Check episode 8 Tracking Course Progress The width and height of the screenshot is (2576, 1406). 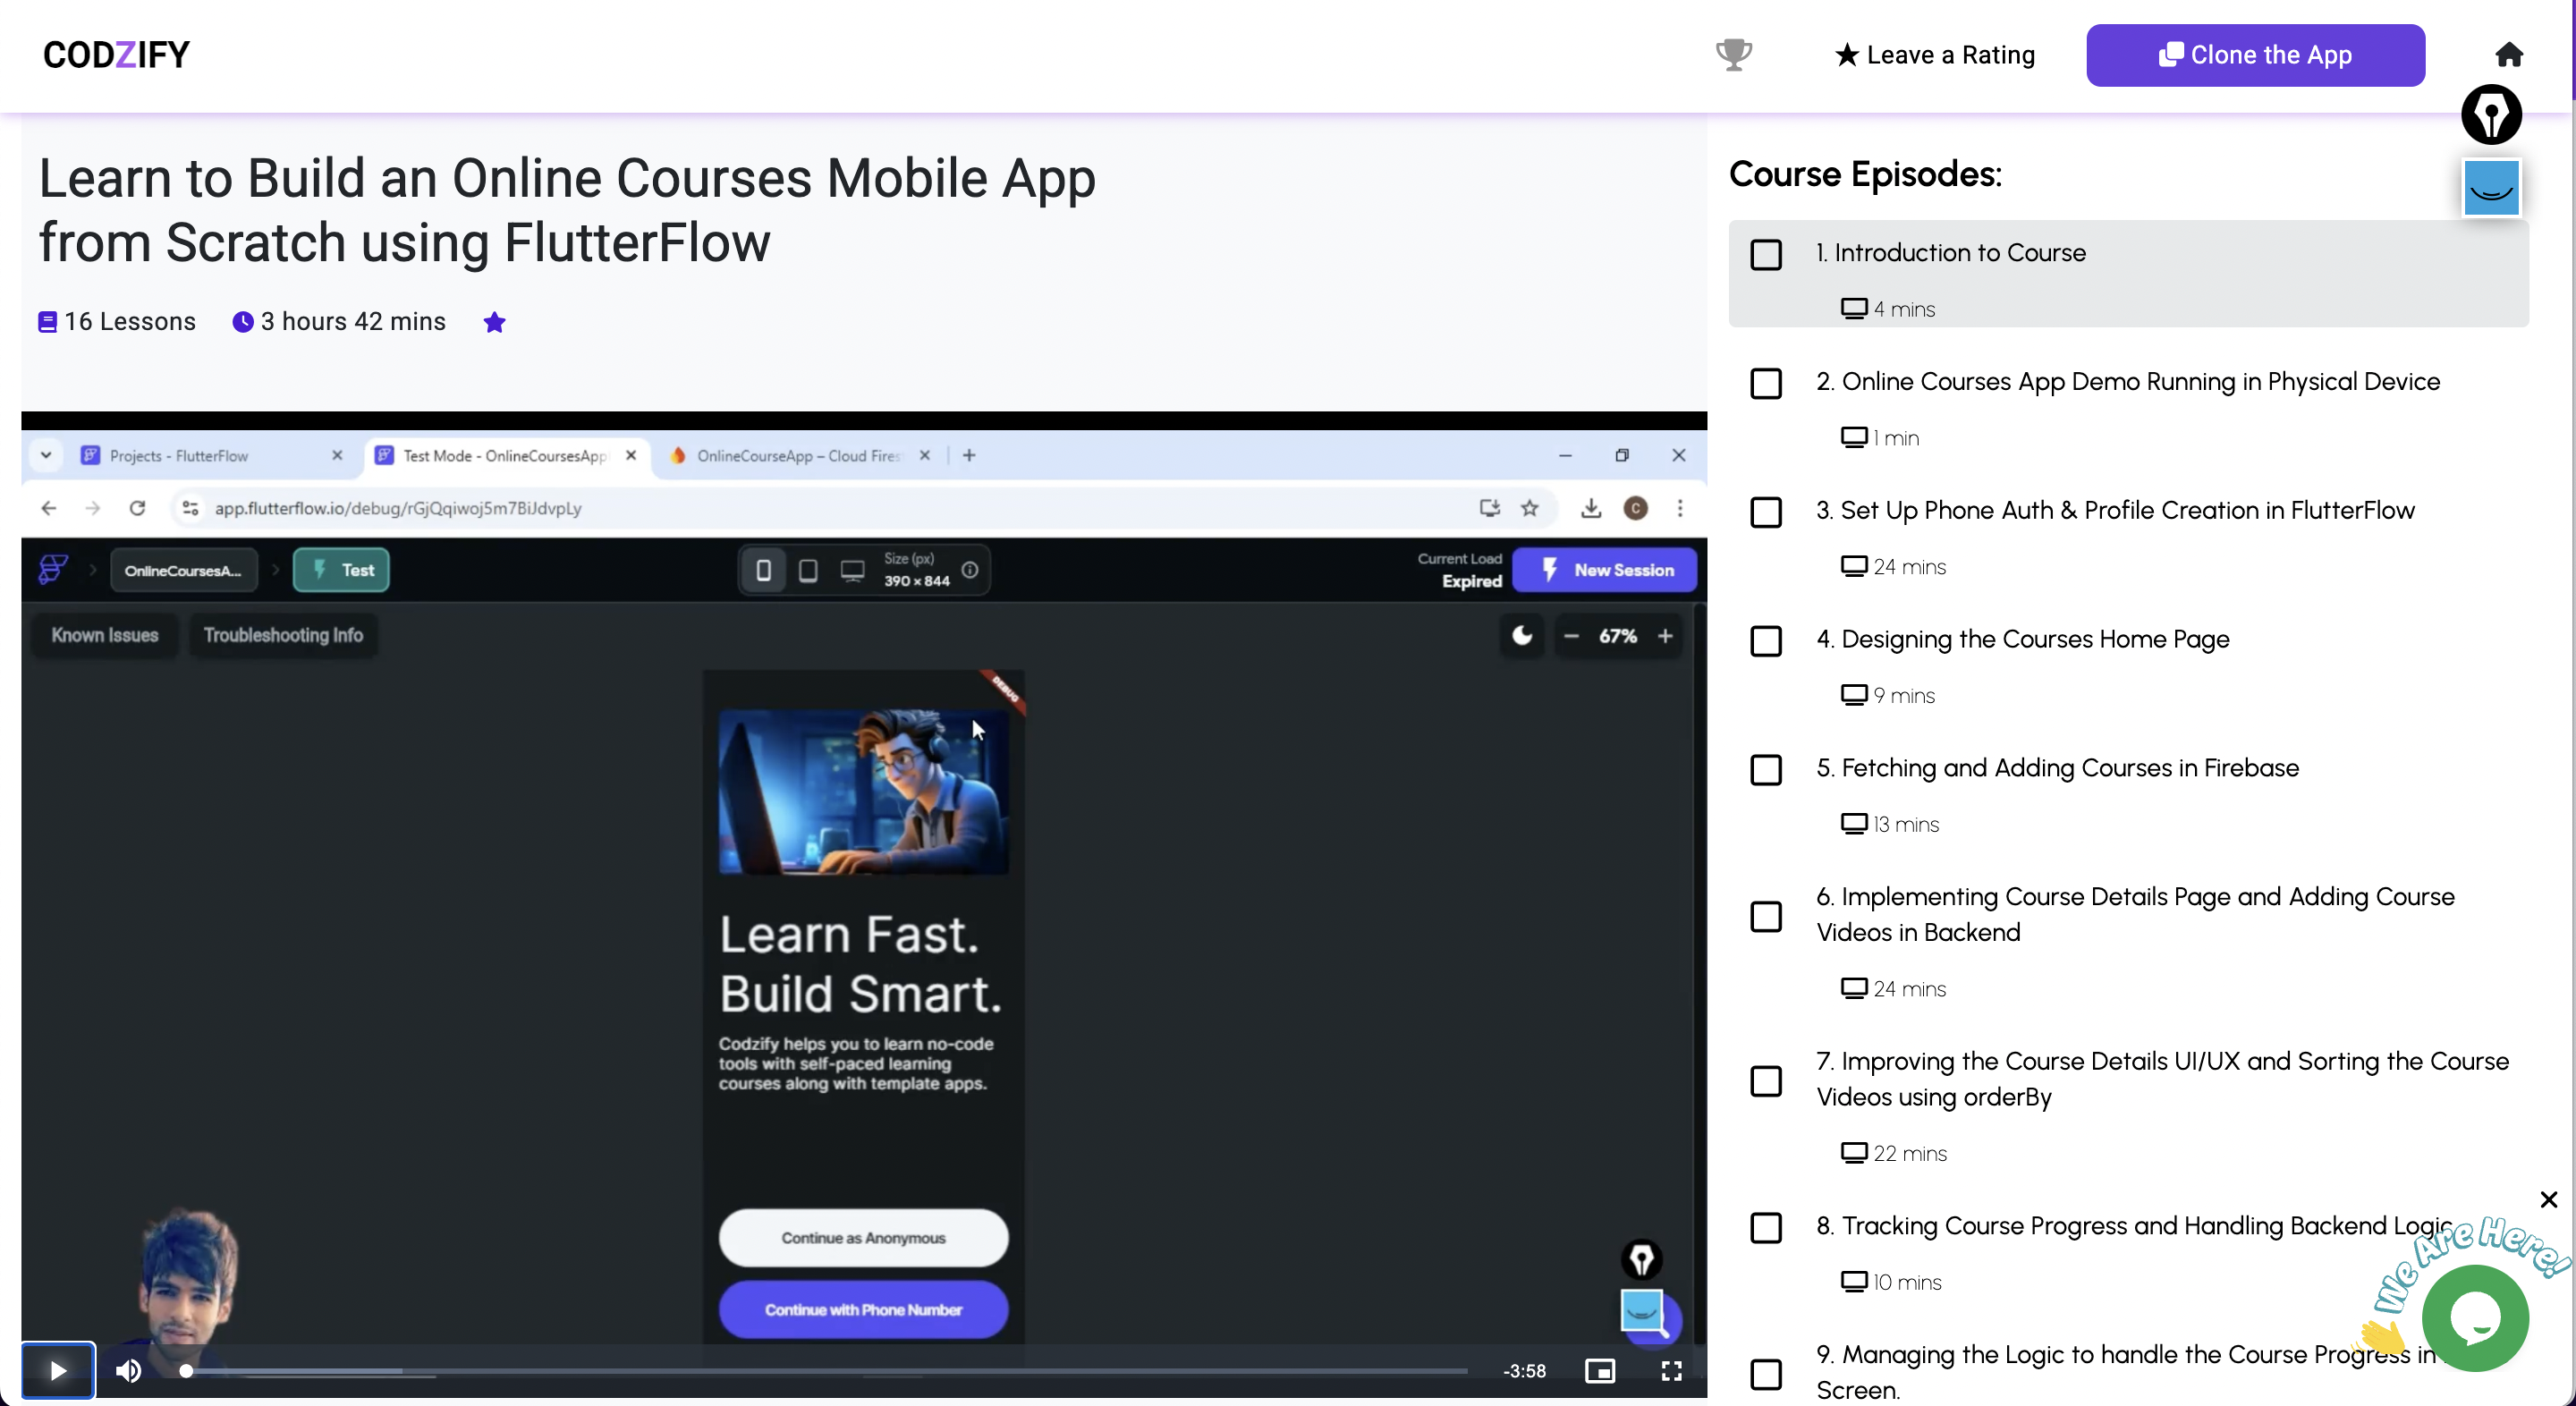click(1765, 1227)
